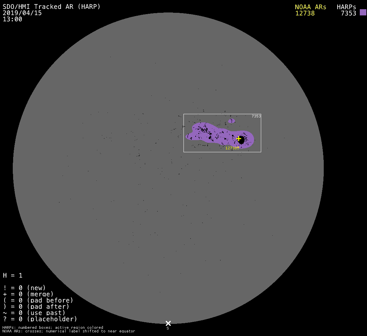This screenshot has height=336, width=367.
Task: Click the "( = 0 (pad before)" legend entry
Action: (38, 300)
